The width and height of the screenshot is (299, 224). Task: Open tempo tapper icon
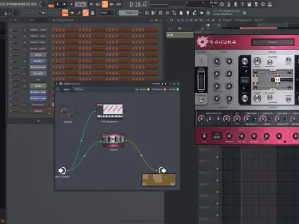[194, 13]
